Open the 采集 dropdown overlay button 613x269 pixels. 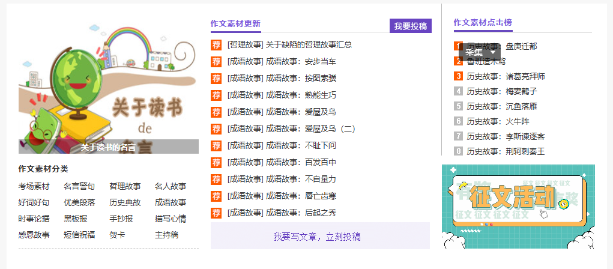pos(480,52)
